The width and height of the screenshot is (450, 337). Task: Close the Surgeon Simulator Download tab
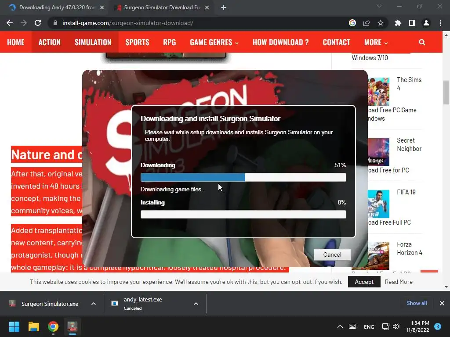coord(207,7)
